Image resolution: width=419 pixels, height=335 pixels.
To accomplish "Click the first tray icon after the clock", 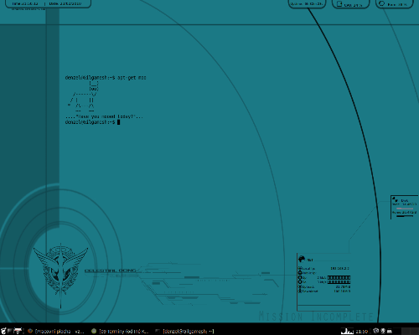I will point(375,331).
